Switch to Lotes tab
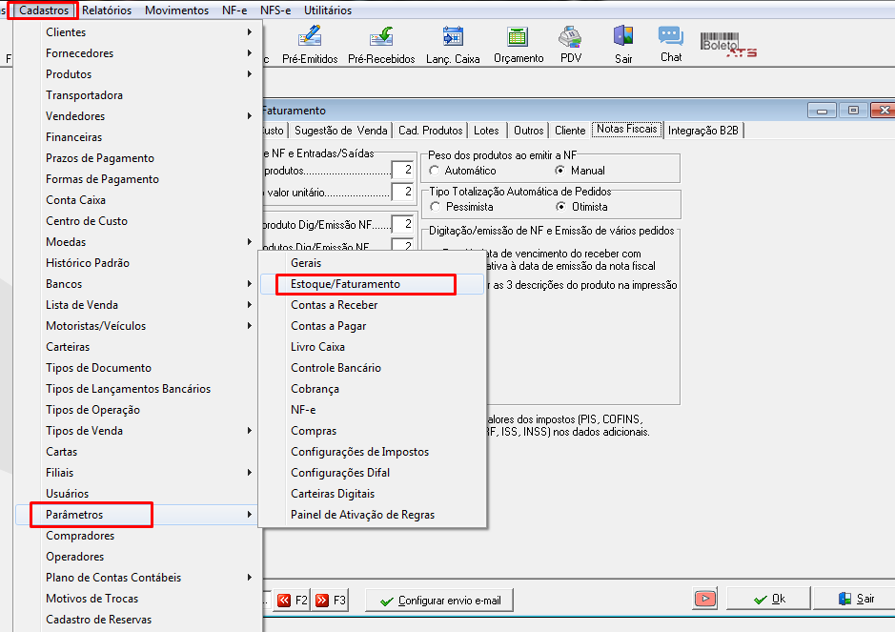 pos(486,131)
